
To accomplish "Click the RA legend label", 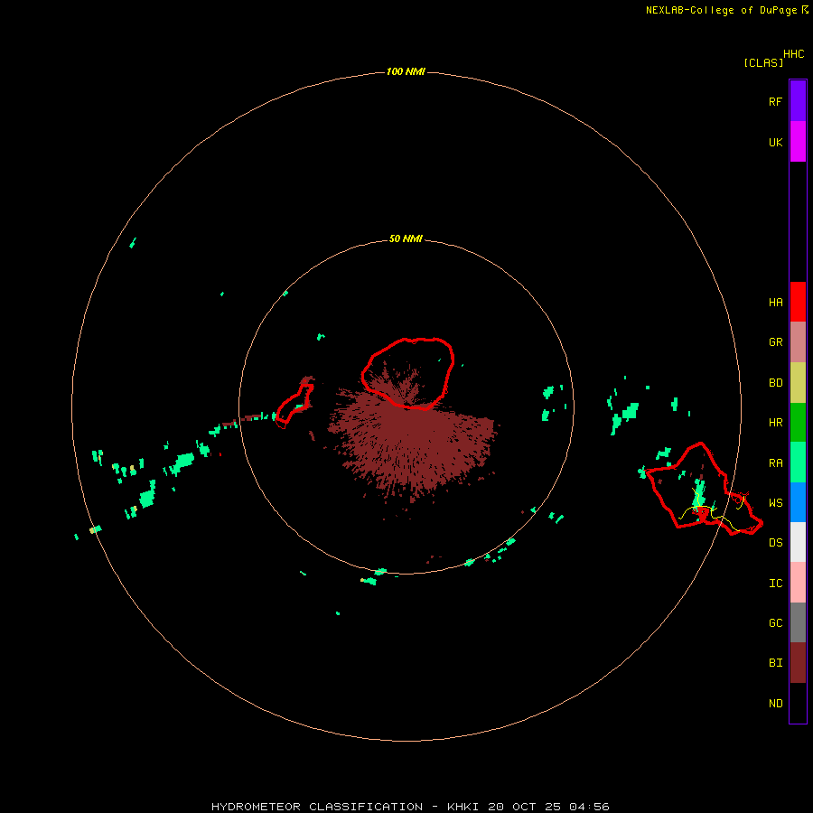I will [775, 463].
